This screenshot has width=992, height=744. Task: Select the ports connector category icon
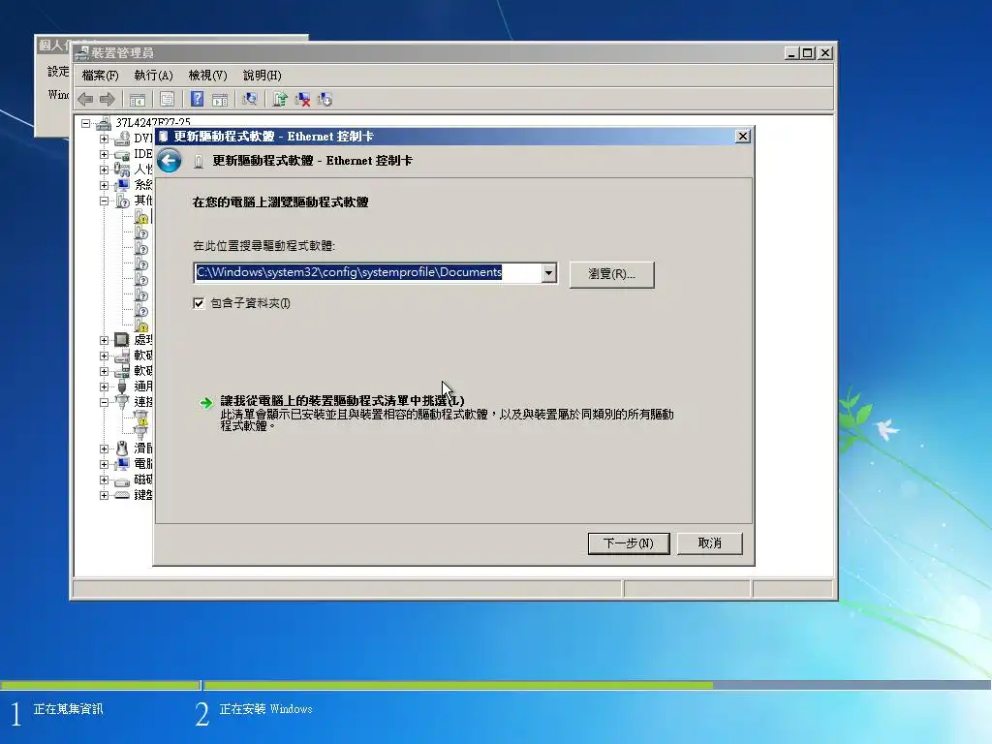pos(122,402)
